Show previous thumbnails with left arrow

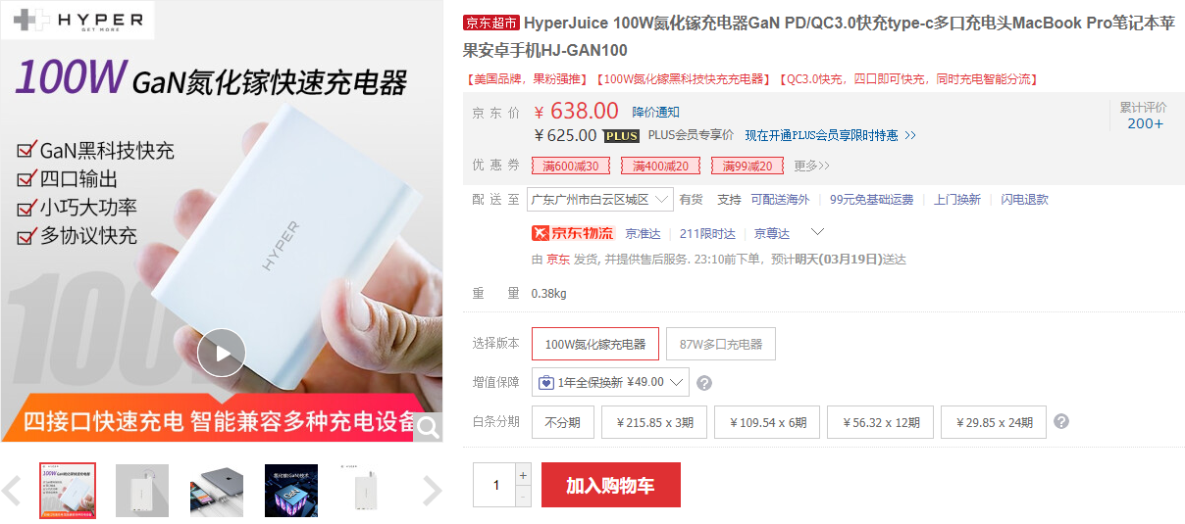tap(12, 491)
